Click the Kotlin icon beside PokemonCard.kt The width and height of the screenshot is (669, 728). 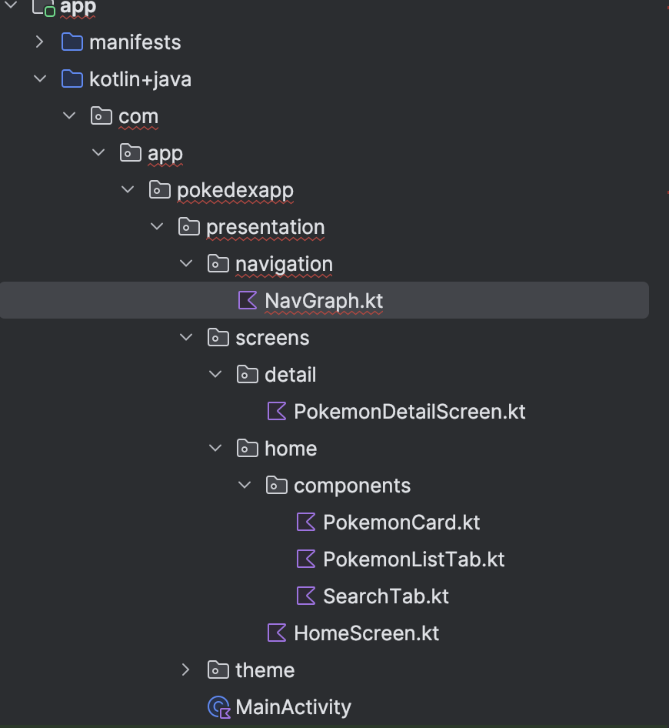pos(306,522)
